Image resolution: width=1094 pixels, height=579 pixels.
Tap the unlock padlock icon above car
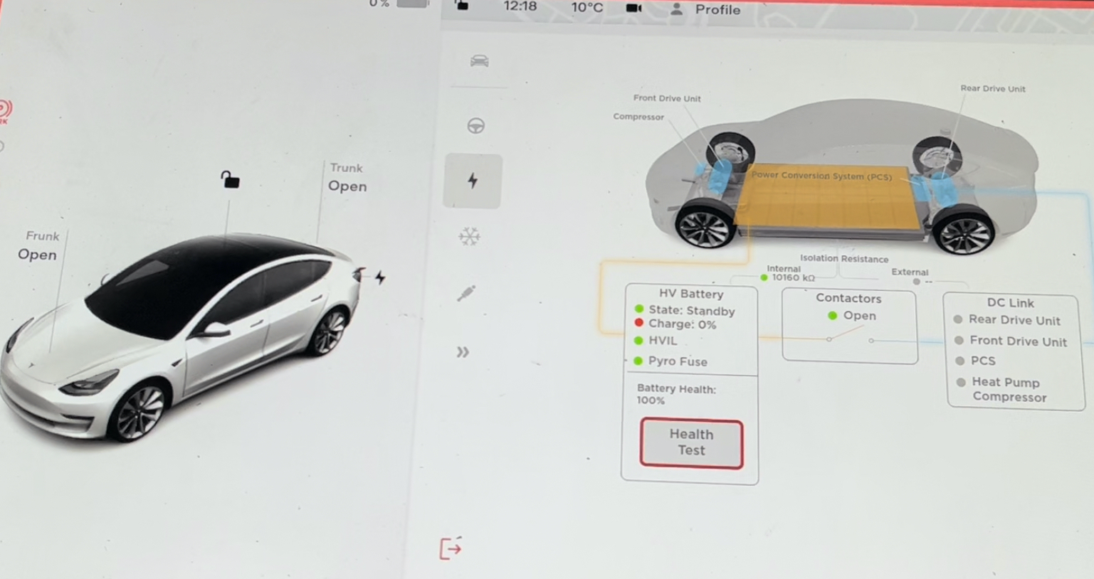(x=229, y=179)
